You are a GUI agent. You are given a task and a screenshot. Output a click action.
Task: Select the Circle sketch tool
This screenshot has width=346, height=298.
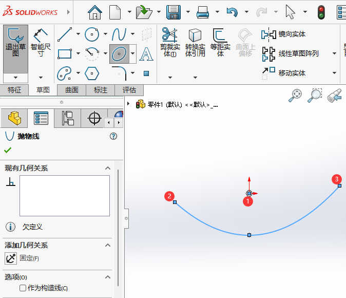[x=92, y=34]
